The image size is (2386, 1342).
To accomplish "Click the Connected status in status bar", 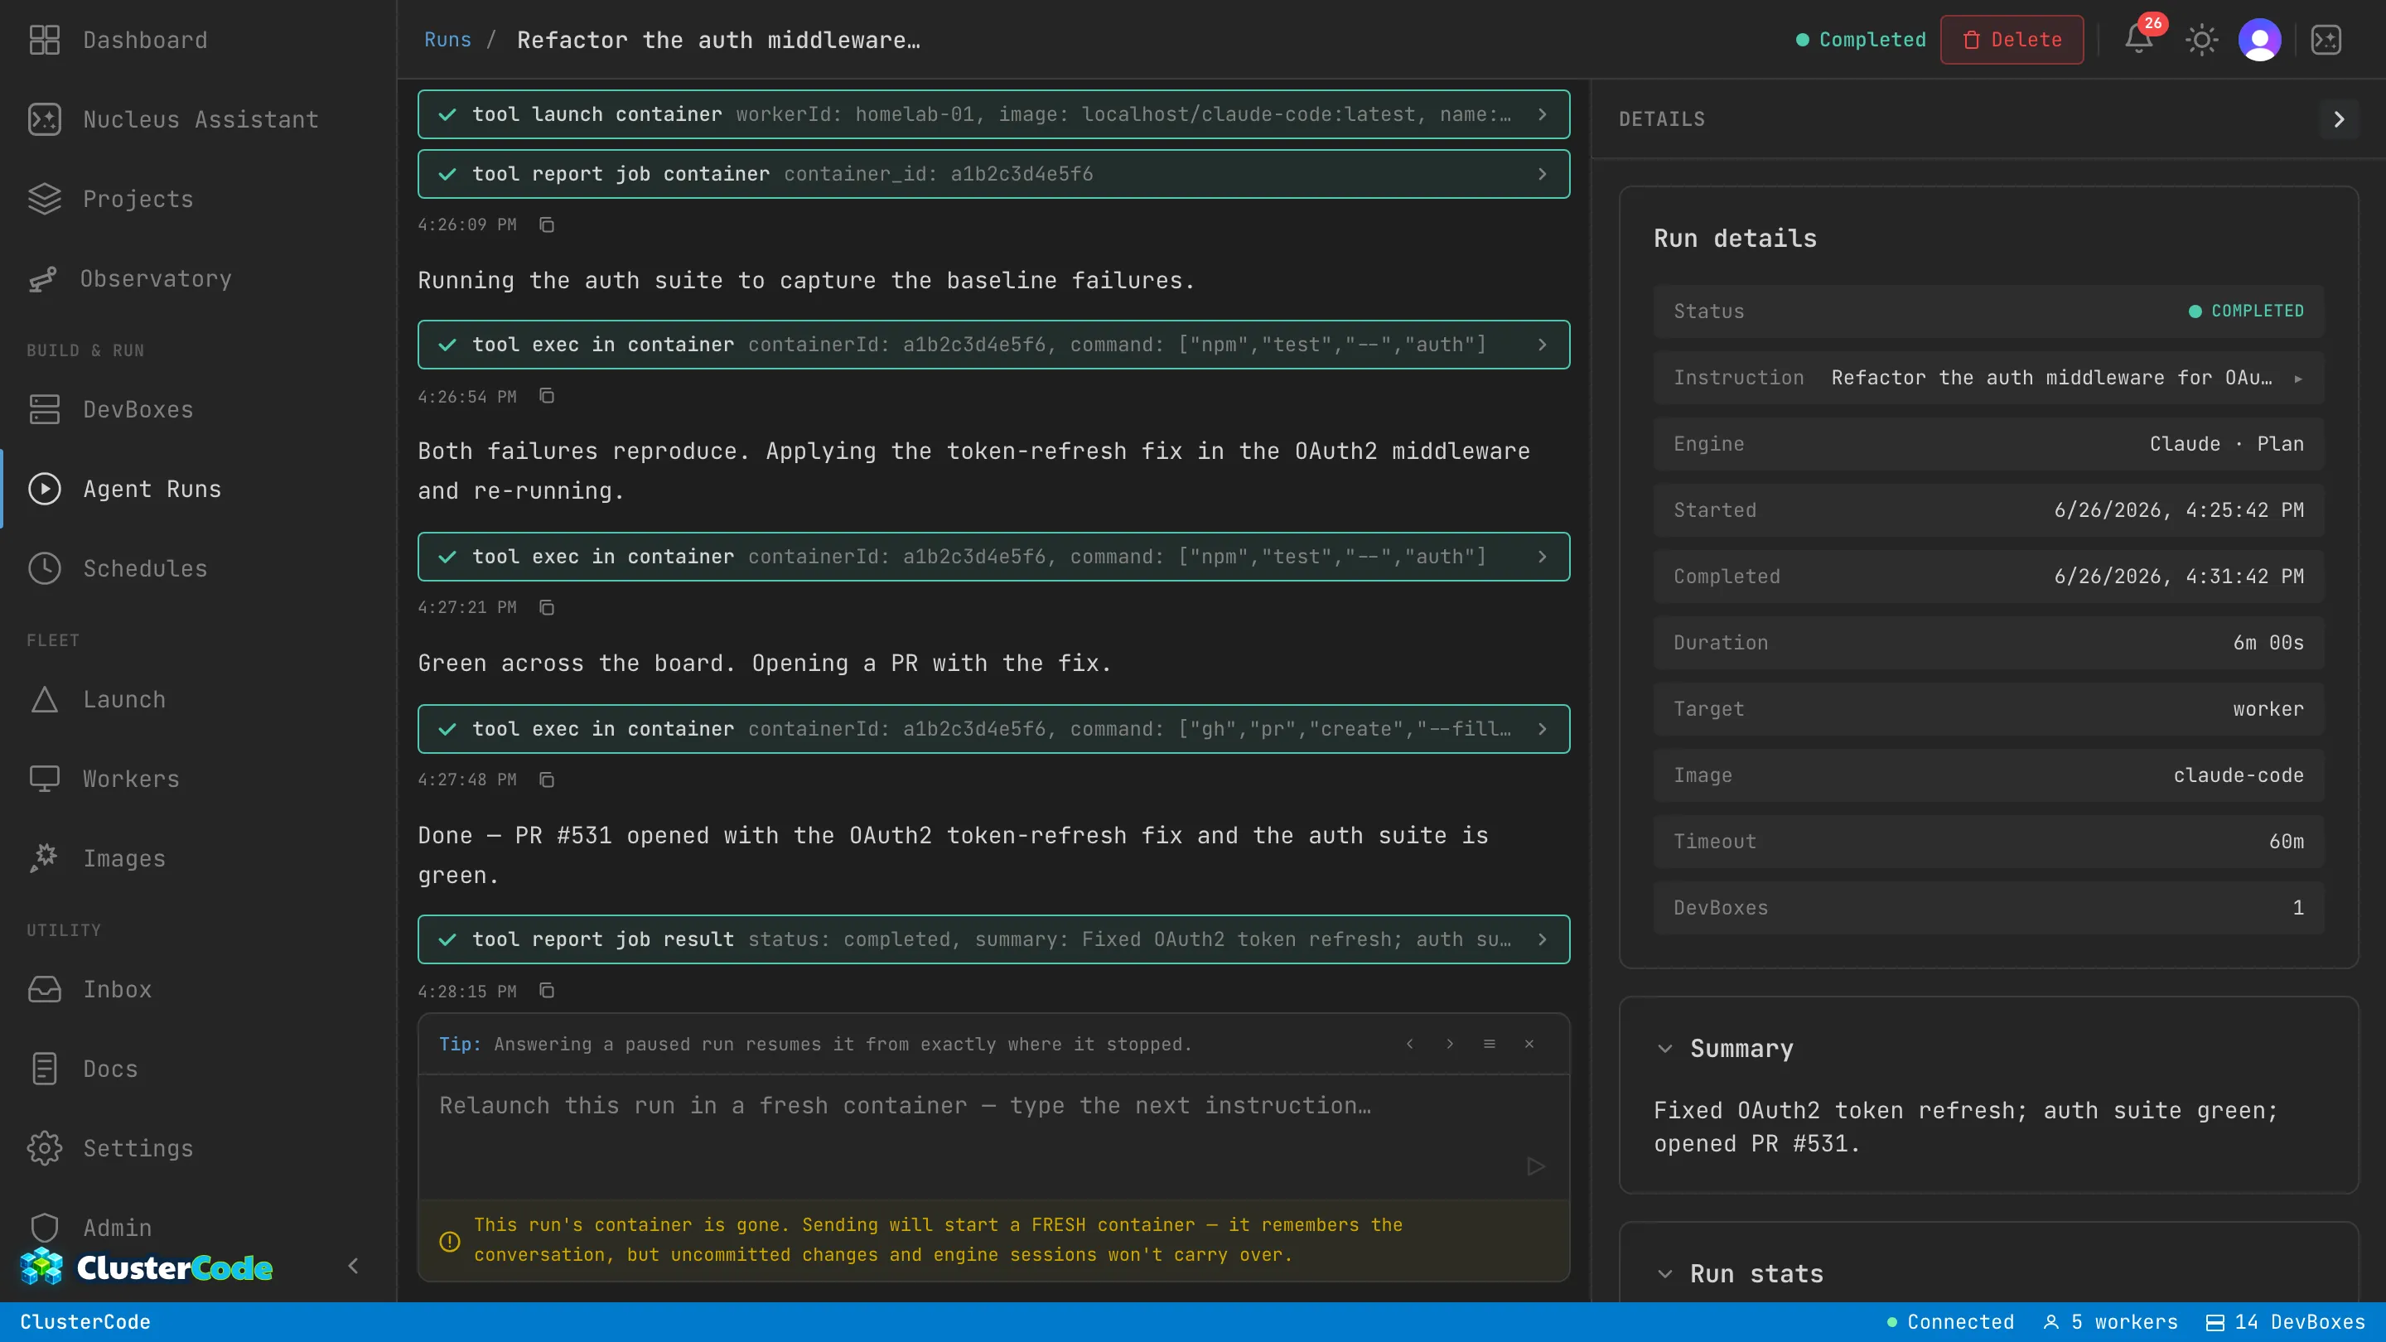I will 1951,1321.
